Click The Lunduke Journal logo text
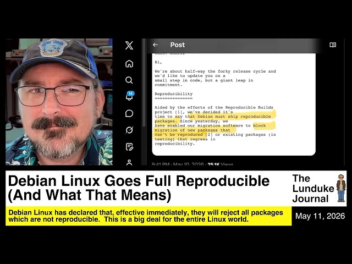The height and width of the screenshot is (264, 352). coord(313,189)
